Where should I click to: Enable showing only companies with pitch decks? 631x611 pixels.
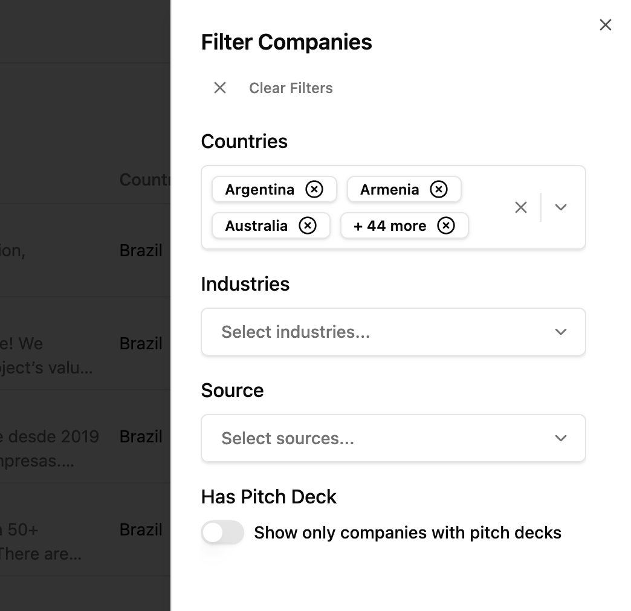pos(222,532)
